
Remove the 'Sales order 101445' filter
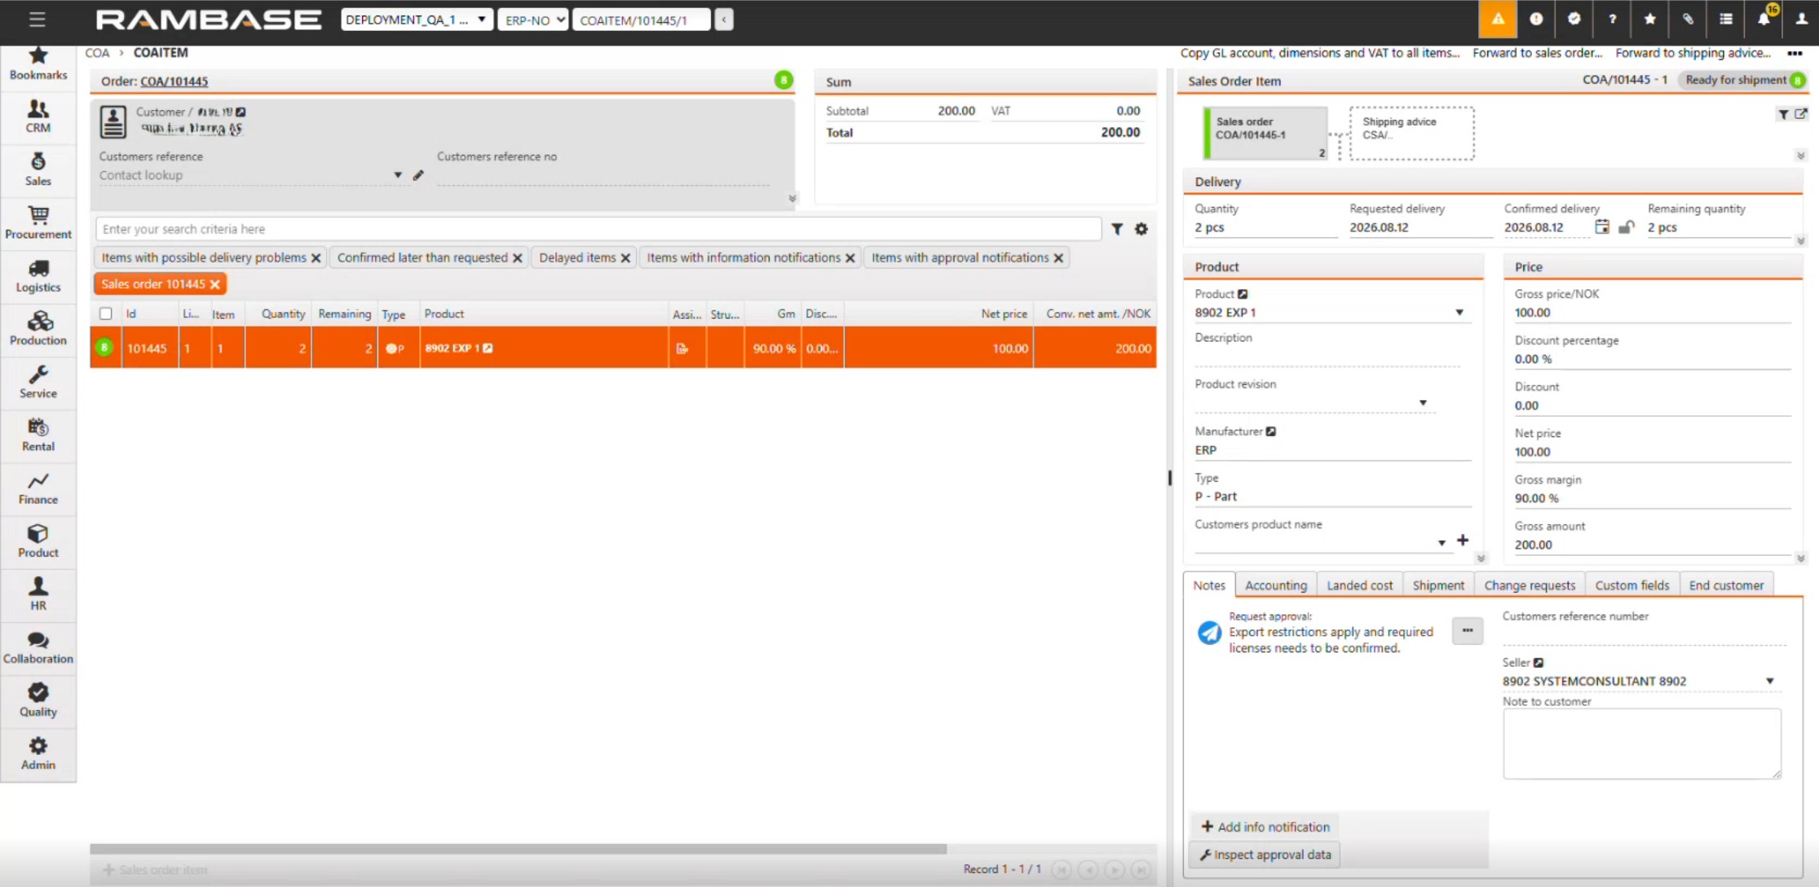214,284
